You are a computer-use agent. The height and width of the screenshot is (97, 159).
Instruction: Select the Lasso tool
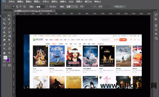(4, 19)
